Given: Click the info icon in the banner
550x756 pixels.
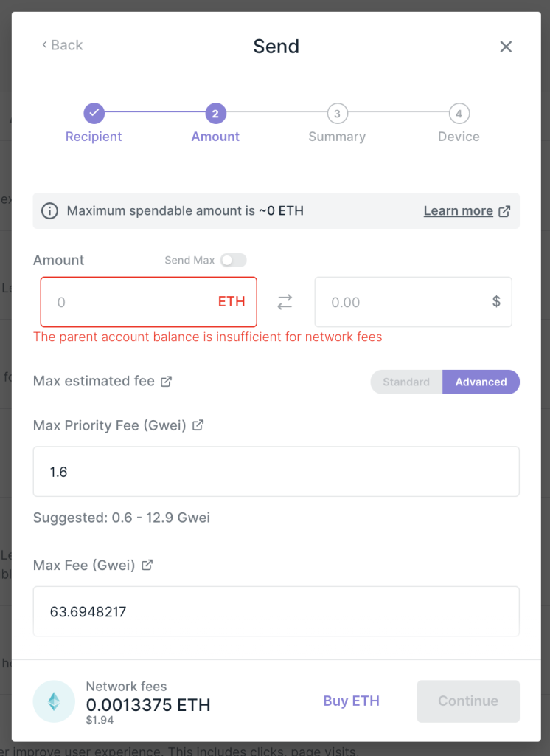Looking at the screenshot, I should tap(49, 211).
